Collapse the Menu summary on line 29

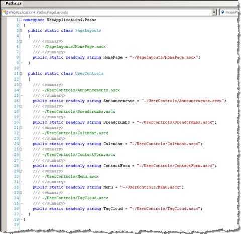[21, 171]
